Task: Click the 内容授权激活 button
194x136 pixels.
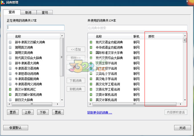Action: [176, 112]
